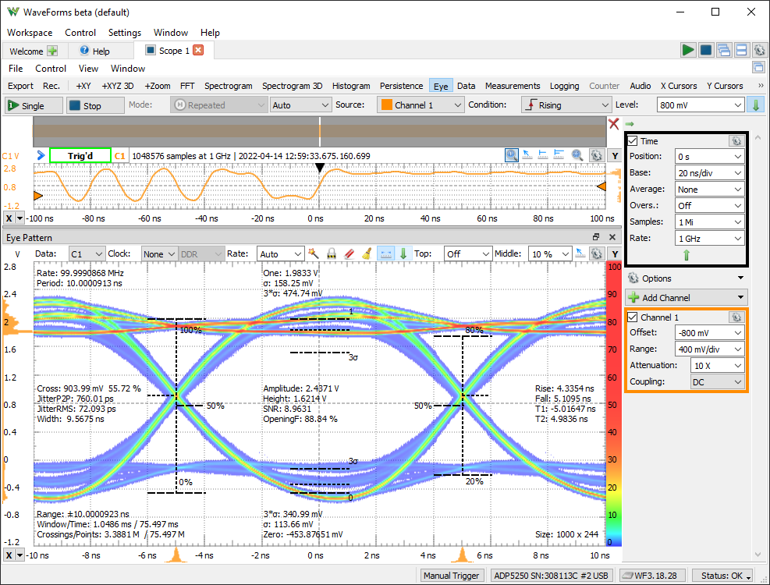Toggle the Time checkbox

tap(633, 141)
